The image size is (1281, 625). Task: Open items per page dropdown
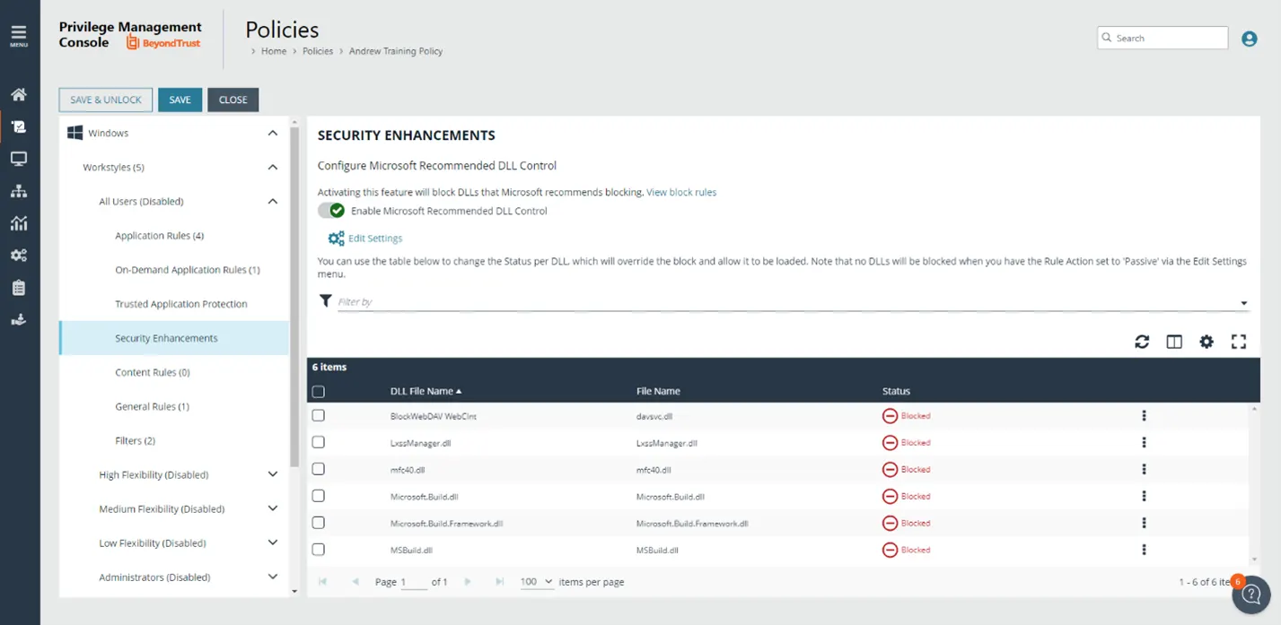(x=537, y=582)
